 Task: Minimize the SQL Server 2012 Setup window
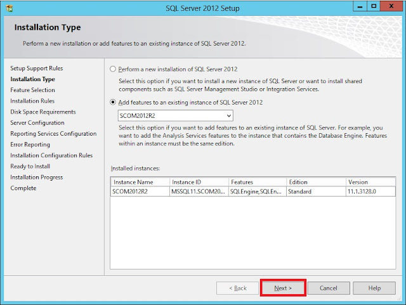[360, 6]
